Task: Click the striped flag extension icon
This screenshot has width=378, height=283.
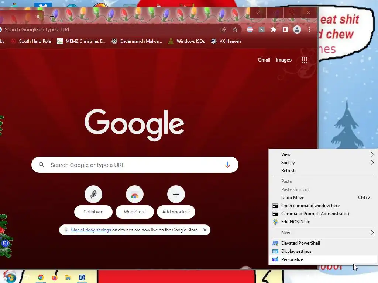Action: (x=250, y=29)
